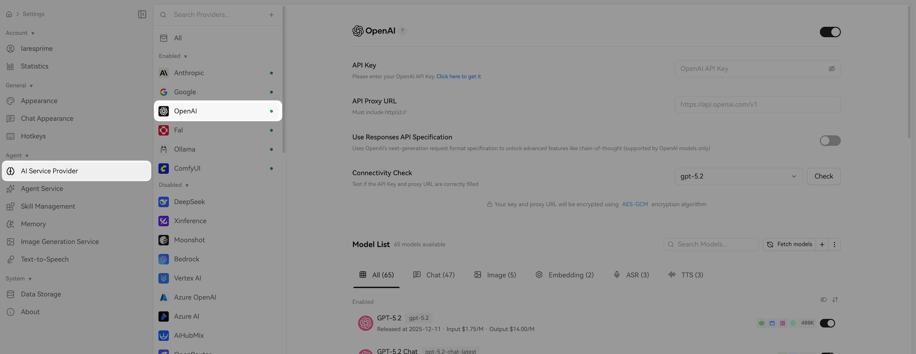Collapse the settings sidebar panel
Viewport: 916px width, 354px height.
(142, 14)
